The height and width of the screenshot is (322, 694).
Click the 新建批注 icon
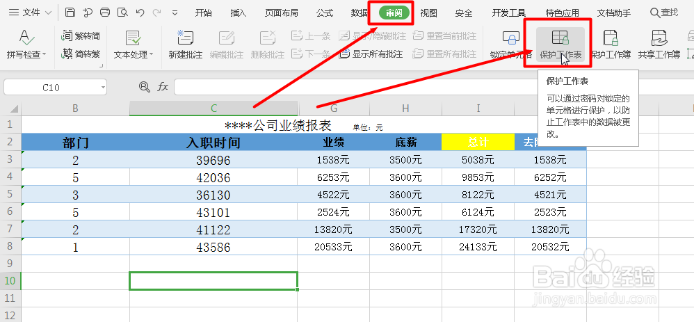tap(186, 38)
